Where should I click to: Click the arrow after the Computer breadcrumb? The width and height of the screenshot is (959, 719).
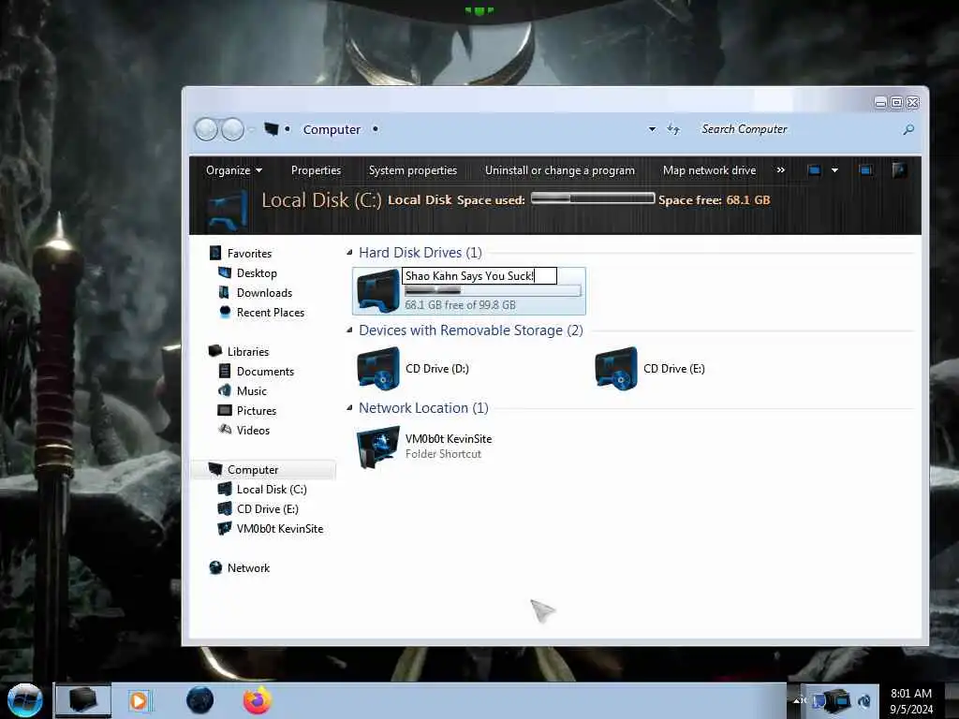[376, 129]
